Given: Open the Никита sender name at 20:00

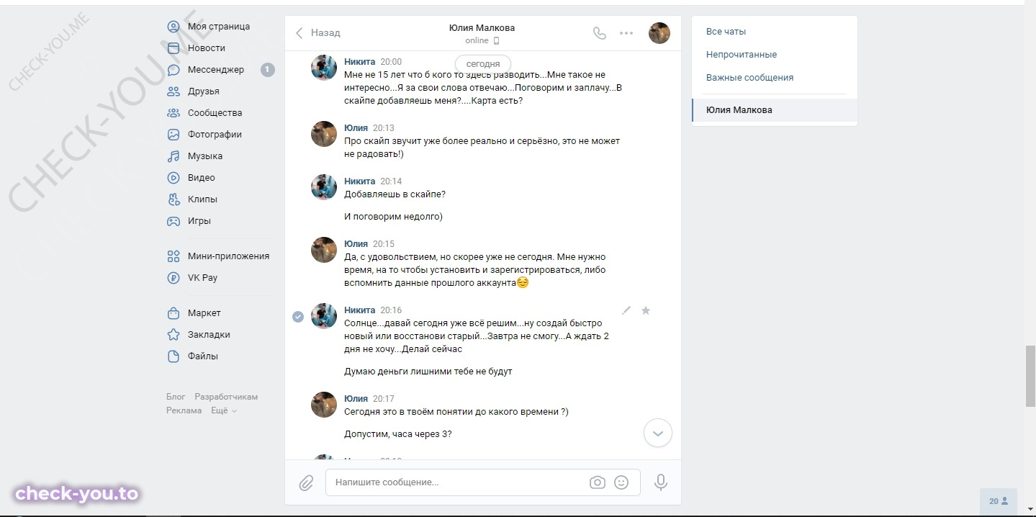Looking at the screenshot, I should [359, 62].
